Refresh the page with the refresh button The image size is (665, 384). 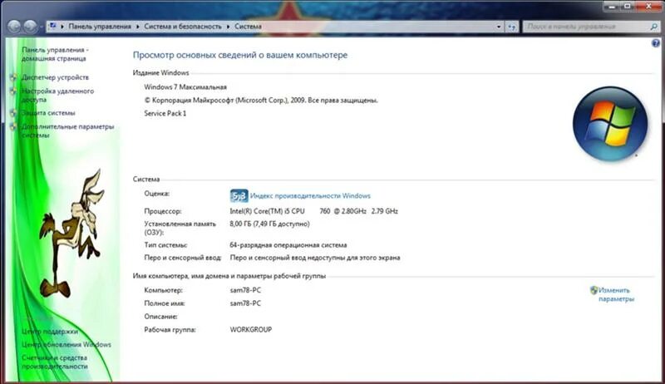point(512,27)
